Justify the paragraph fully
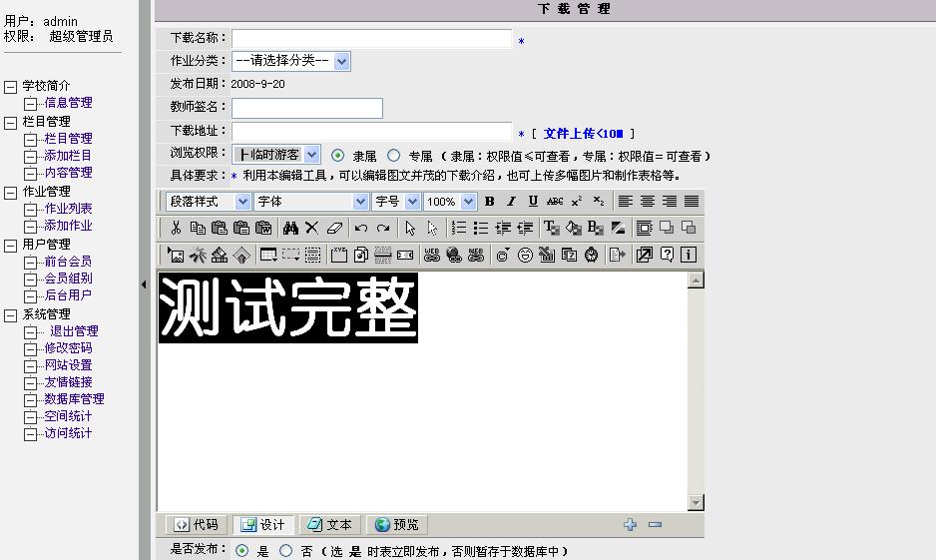Image resolution: width=936 pixels, height=560 pixels. tap(692, 202)
